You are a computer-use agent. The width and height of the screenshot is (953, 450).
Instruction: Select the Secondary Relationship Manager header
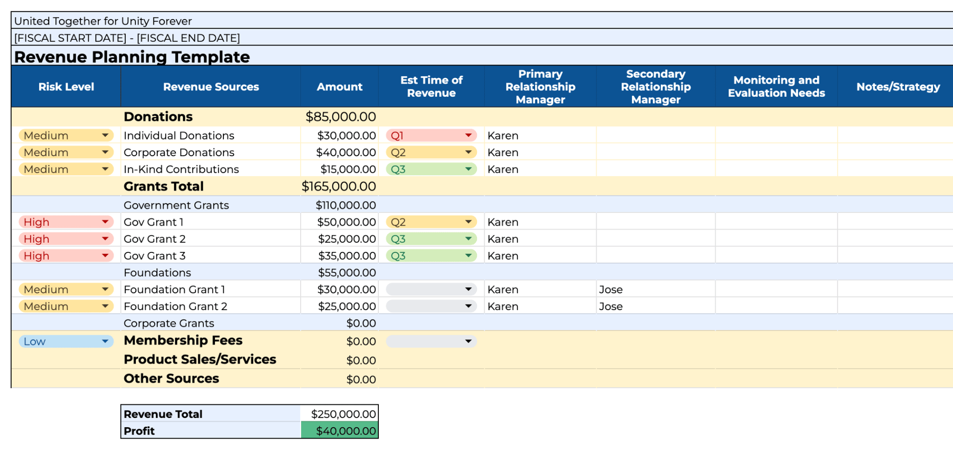click(656, 87)
